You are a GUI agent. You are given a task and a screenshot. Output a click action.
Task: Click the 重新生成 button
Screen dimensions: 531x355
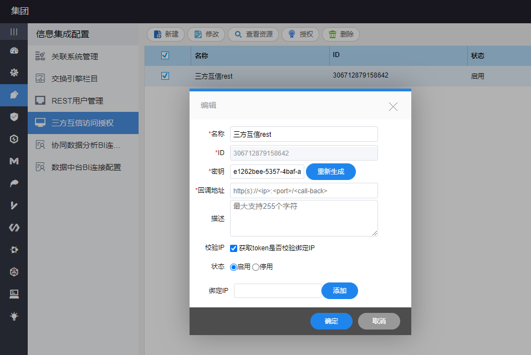(330, 172)
